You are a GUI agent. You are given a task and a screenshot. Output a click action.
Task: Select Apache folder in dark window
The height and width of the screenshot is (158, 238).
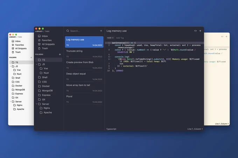coord(46,112)
